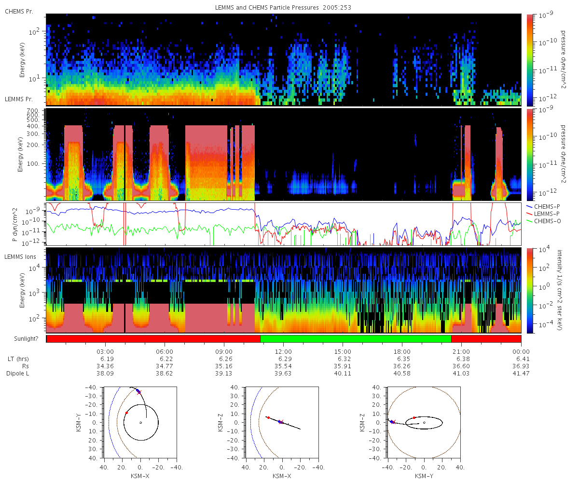Viewport: 579px width, 482px height.
Task: Click the Dipole L value 41.47
Action: pos(522,374)
